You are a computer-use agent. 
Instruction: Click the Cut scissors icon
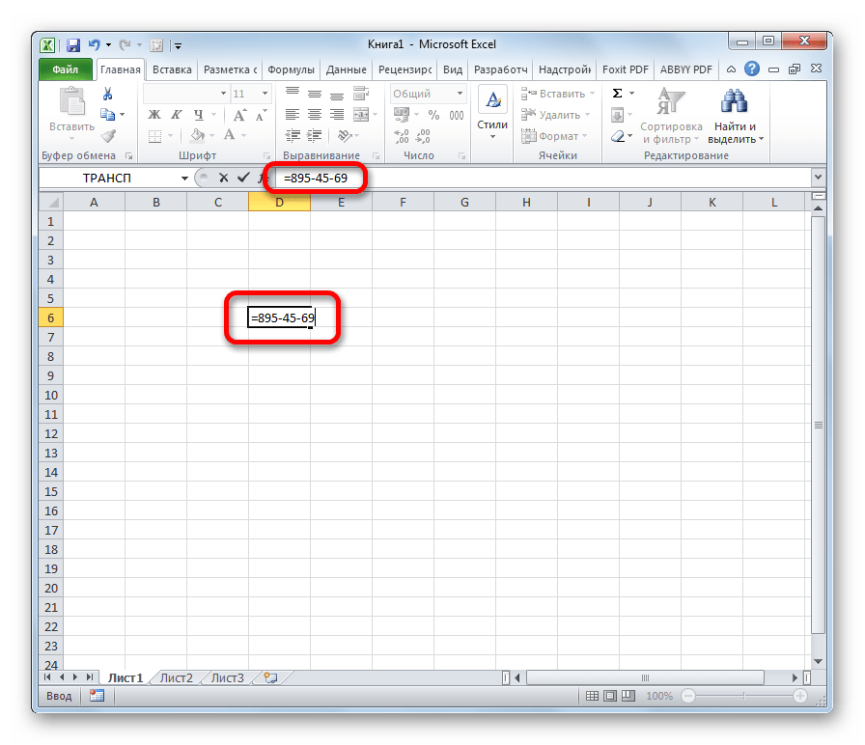pos(108,94)
